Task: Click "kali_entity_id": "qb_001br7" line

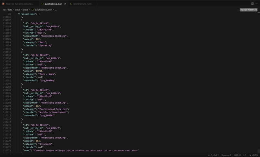Action: [x=42, y=128]
